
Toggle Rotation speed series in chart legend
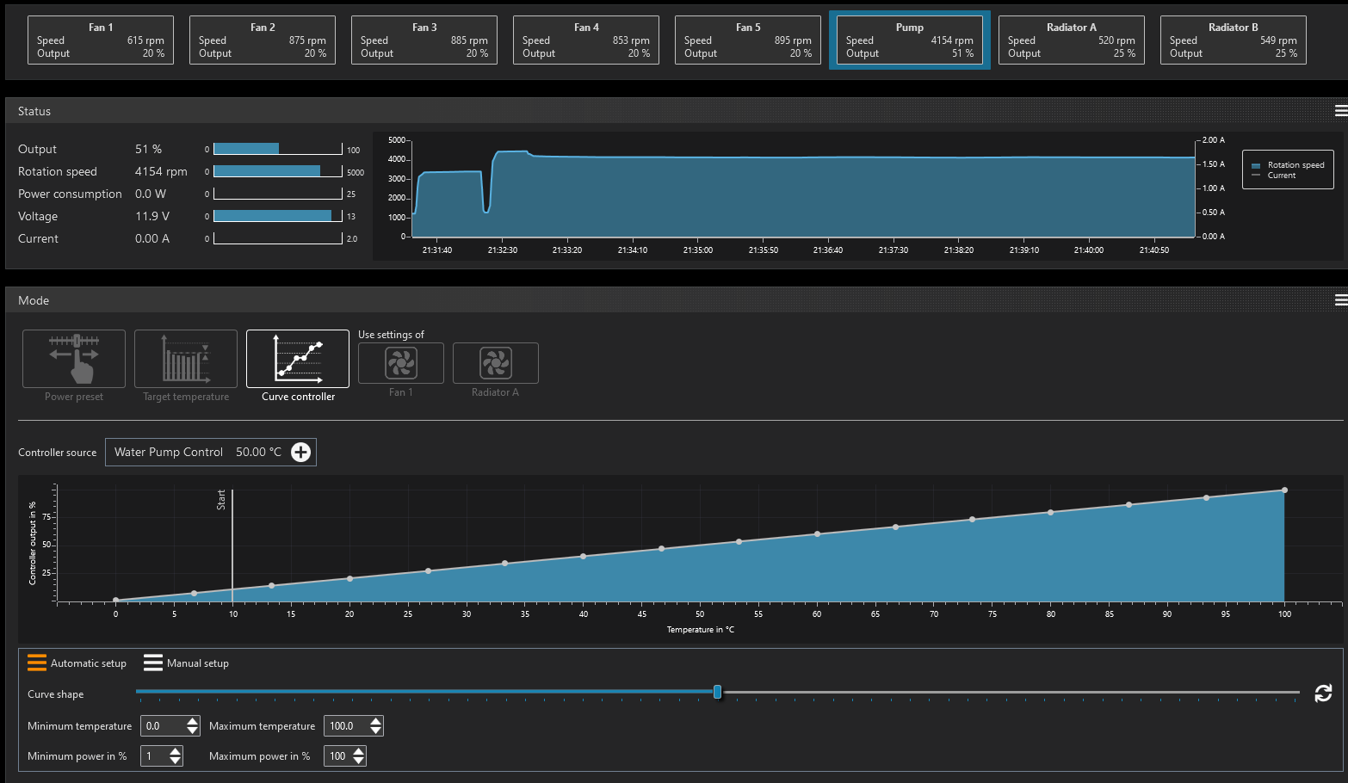click(1288, 164)
